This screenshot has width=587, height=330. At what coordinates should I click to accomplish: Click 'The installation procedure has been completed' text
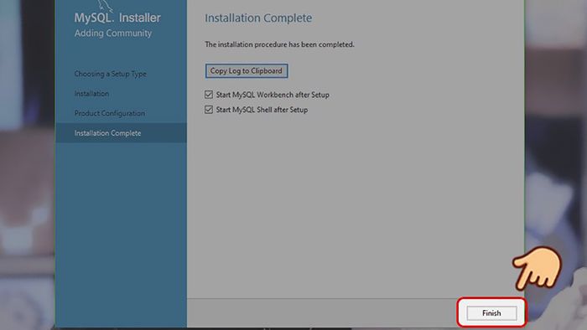click(279, 44)
